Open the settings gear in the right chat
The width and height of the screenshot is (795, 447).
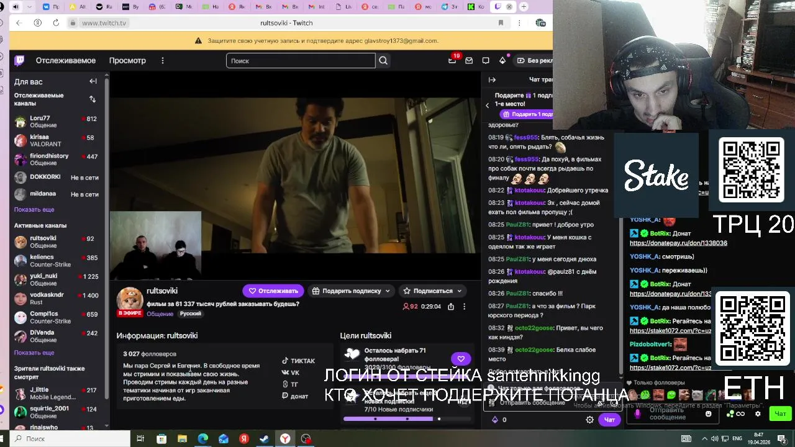(x=758, y=413)
